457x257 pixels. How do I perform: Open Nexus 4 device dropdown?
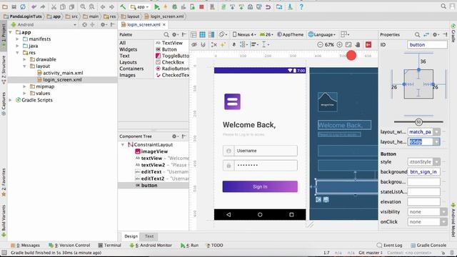click(244, 35)
